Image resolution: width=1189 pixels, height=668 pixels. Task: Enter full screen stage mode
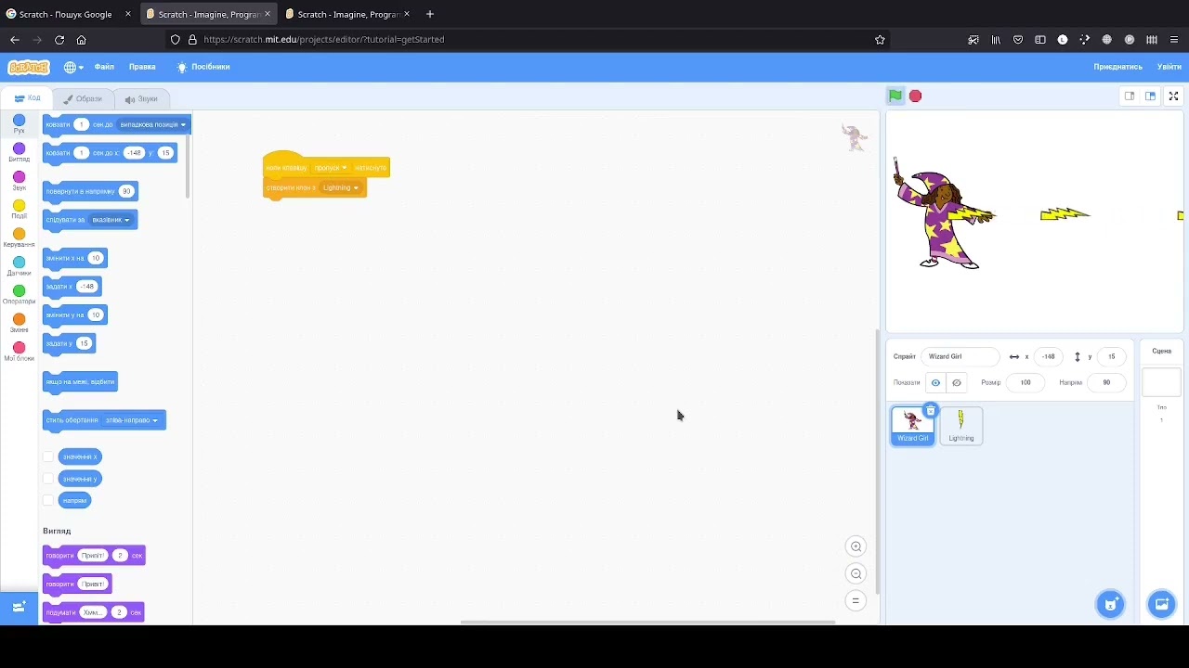pyautogui.click(x=1173, y=96)
